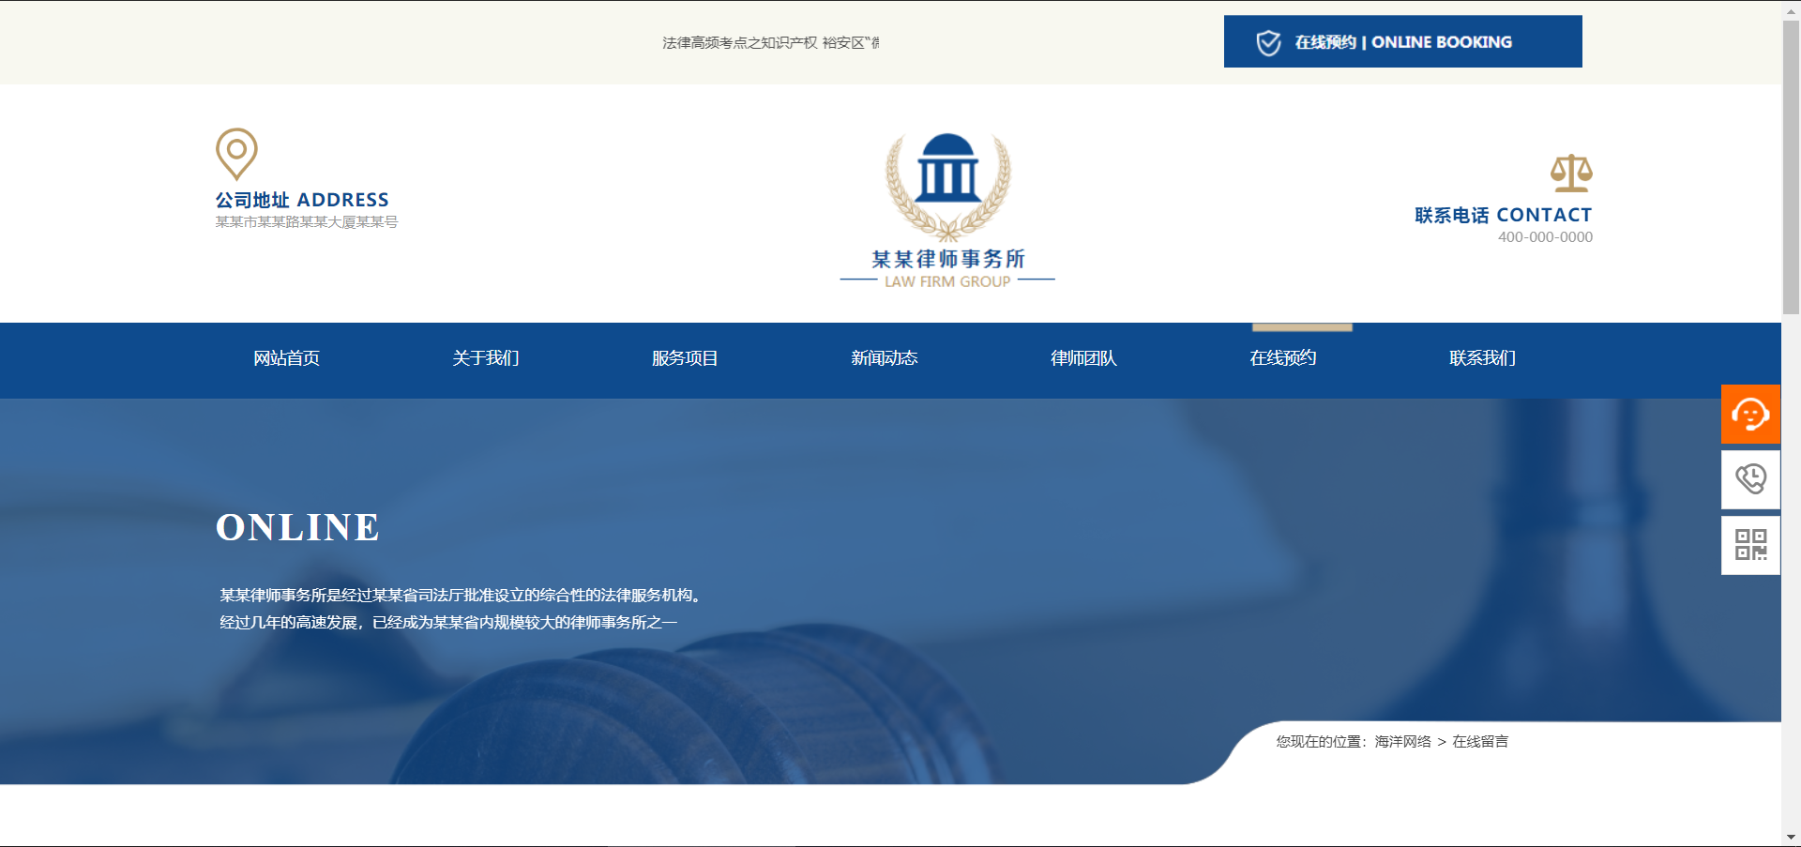Click the shield checkmark icon in booking button
Viewport: 1801px width, 847px height.
1268,42
